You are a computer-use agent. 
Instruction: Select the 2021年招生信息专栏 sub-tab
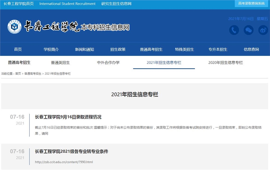(x=164, y=63)
